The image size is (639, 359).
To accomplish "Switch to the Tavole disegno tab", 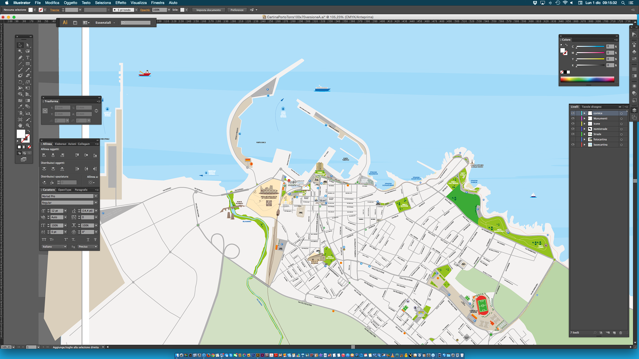I will point(591,107).
